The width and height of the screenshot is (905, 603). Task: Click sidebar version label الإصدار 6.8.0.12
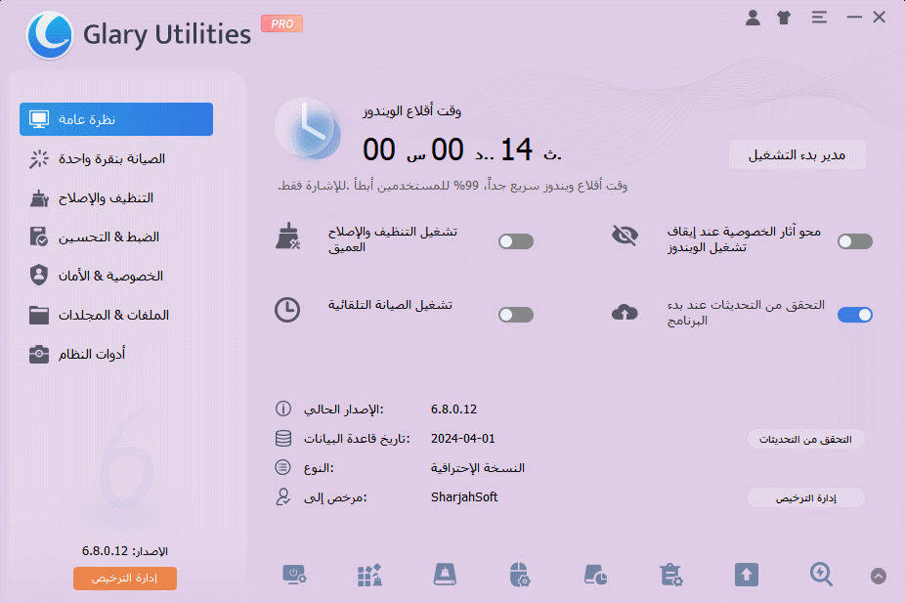(125, 551)
